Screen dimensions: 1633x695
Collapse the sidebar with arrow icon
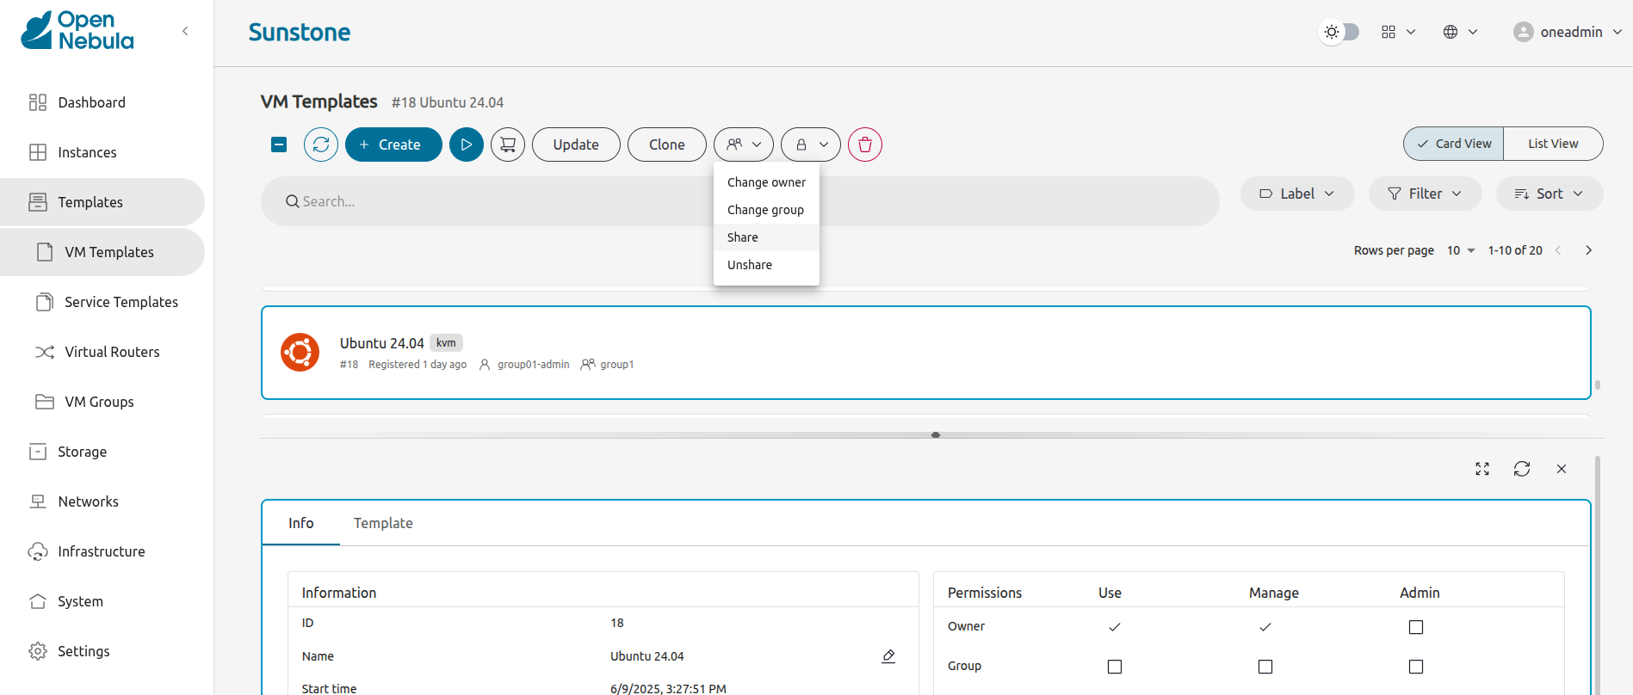pos(185,32)
